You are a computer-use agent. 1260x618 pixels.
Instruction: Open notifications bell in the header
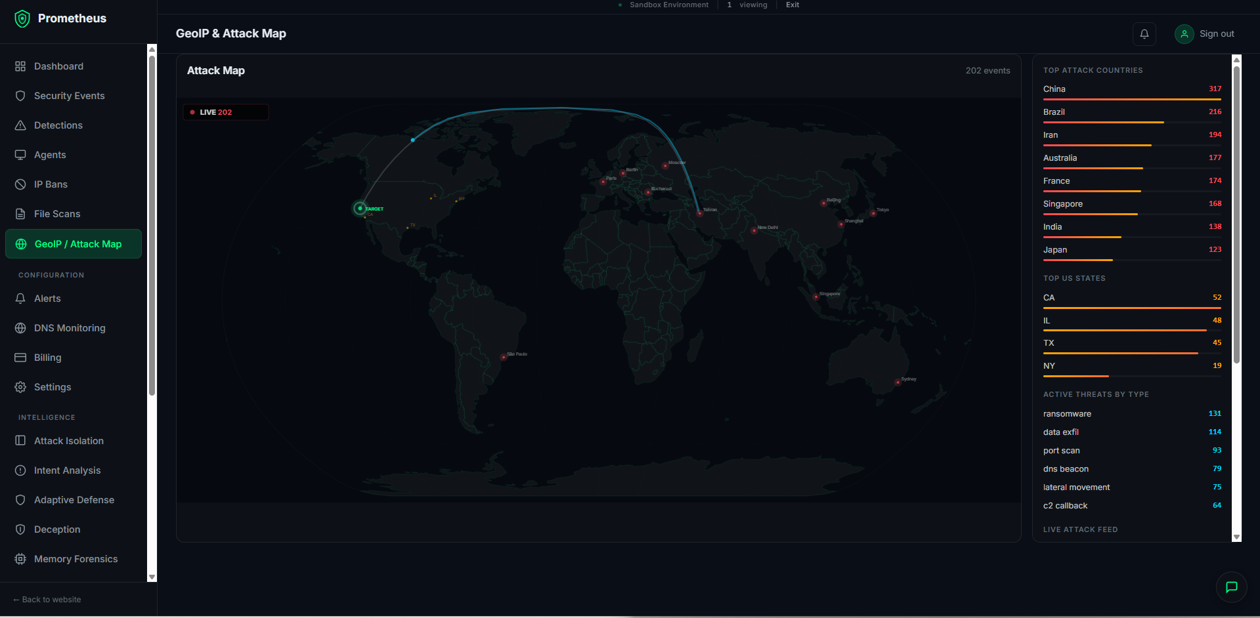point(1144,34)
